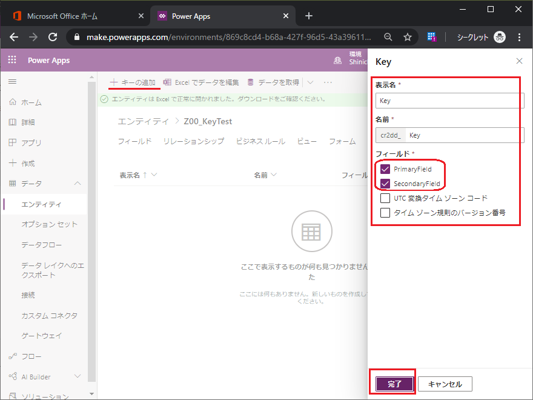Click the Cancel (キャンセル) button
This screenshot has height=400, width=533.
pos(445,384)
